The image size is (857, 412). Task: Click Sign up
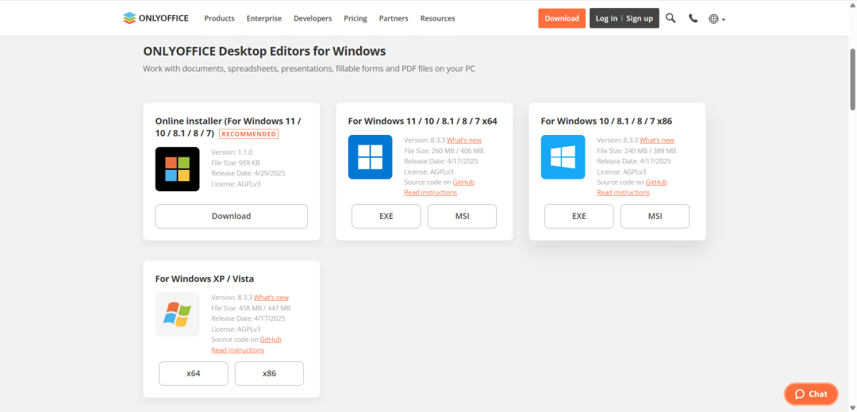tap(640, 18)
